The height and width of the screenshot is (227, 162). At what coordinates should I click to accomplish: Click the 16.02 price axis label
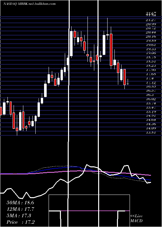pyautogui.click(x=151, y=99)
